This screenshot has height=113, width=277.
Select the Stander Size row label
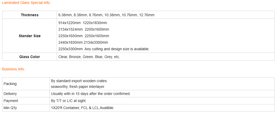[30, 36]
